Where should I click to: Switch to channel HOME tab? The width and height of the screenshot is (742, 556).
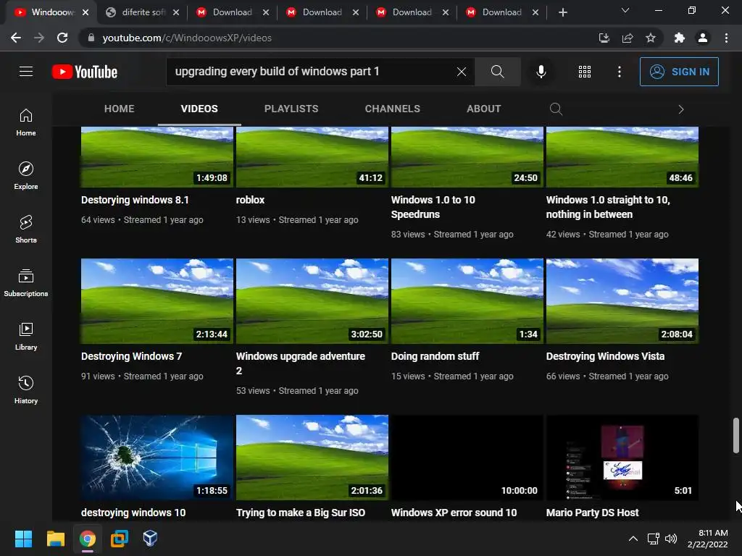tap(120, 109)
